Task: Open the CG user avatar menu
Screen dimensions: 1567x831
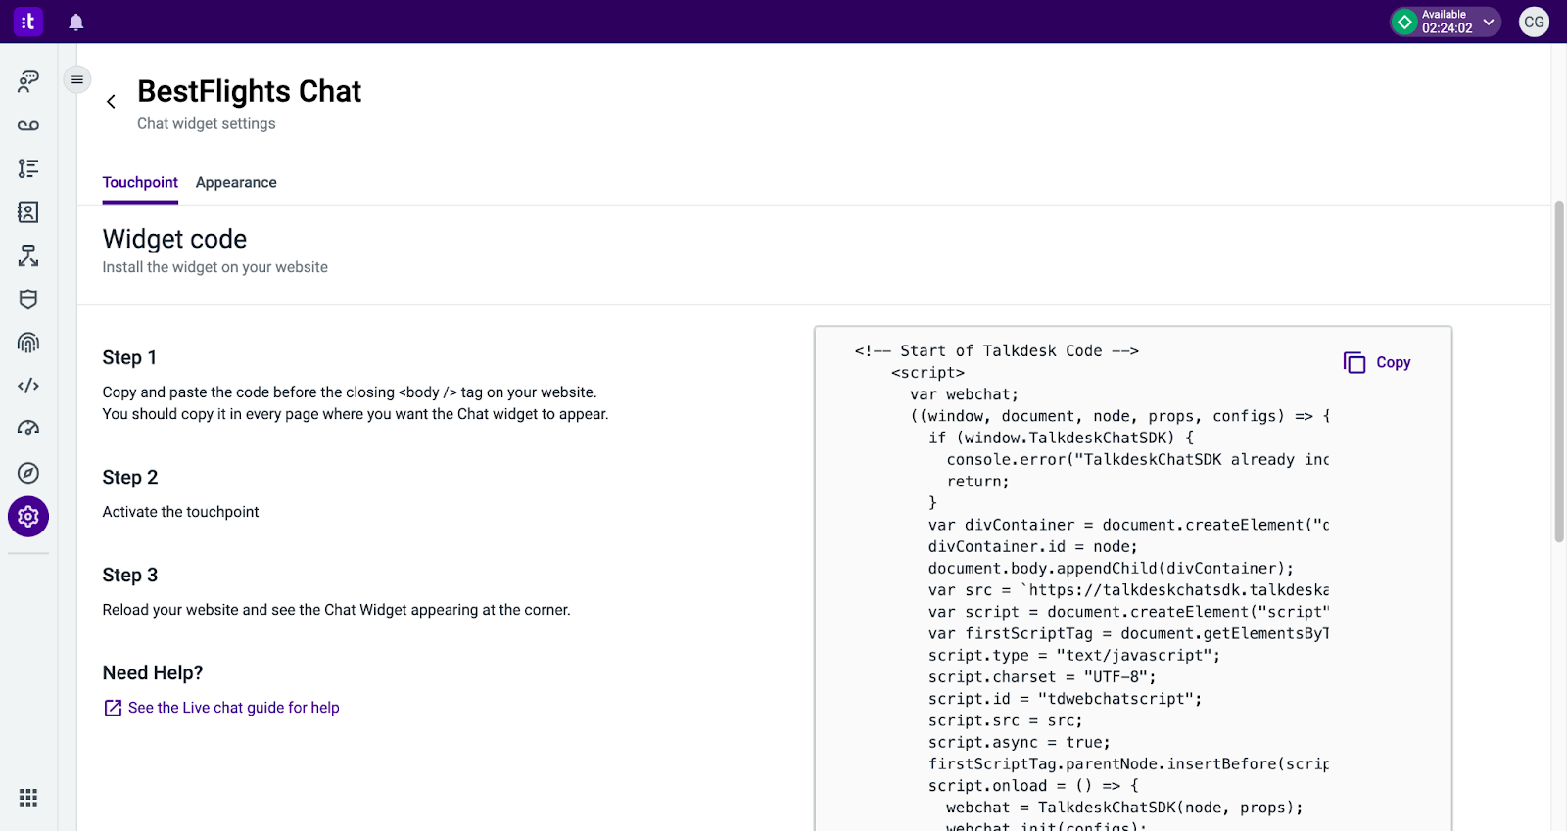Action: click(x=1534, y=22)
